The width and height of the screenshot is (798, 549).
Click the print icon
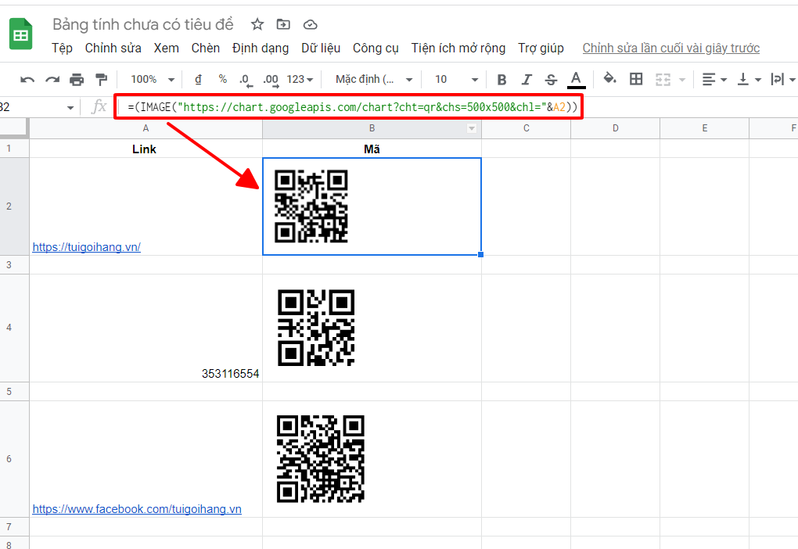77,79
